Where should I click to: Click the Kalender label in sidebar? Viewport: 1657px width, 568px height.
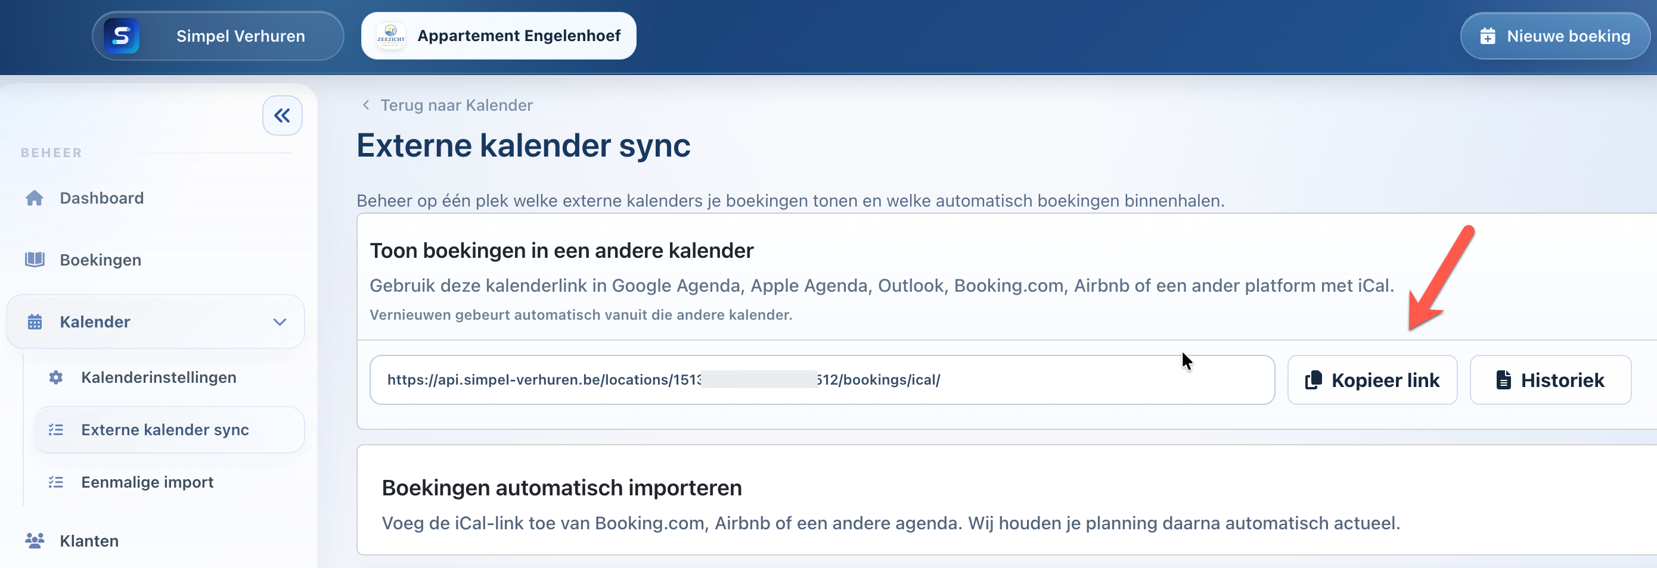point(95,322)
